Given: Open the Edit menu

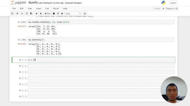Looking at the screenshot, I should (x=22, y=9).
